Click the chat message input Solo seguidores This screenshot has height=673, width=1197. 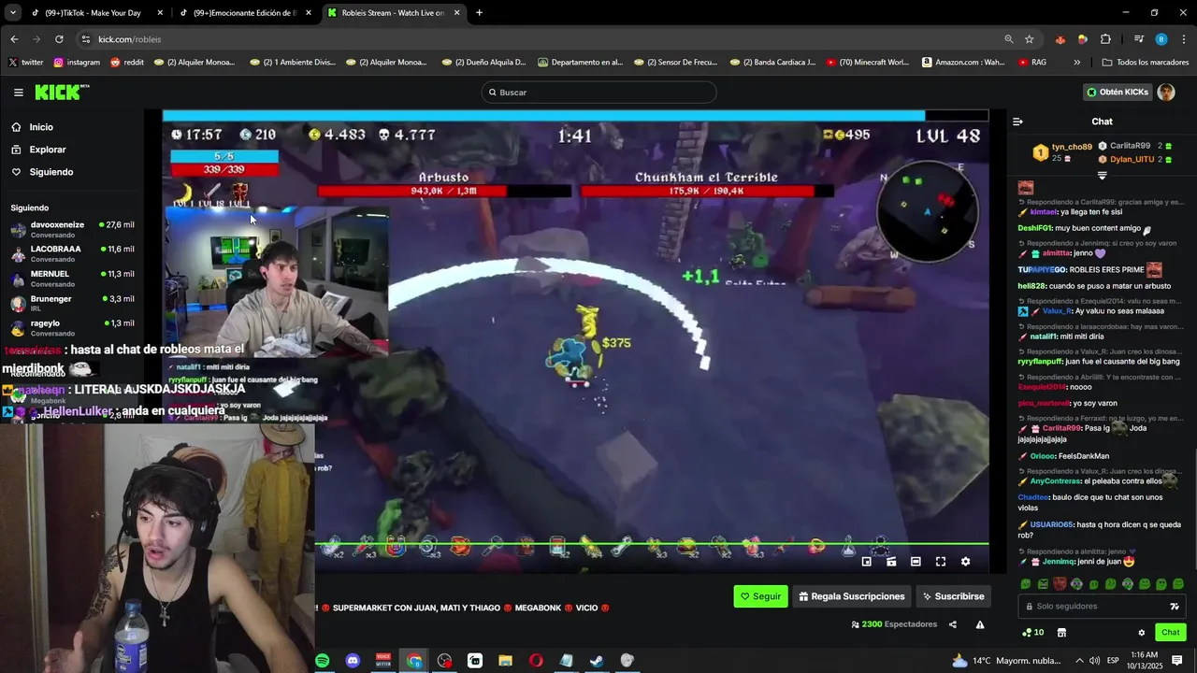coord(1103,606)
